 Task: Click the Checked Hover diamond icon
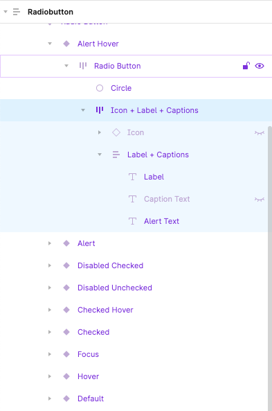(66, 310)
